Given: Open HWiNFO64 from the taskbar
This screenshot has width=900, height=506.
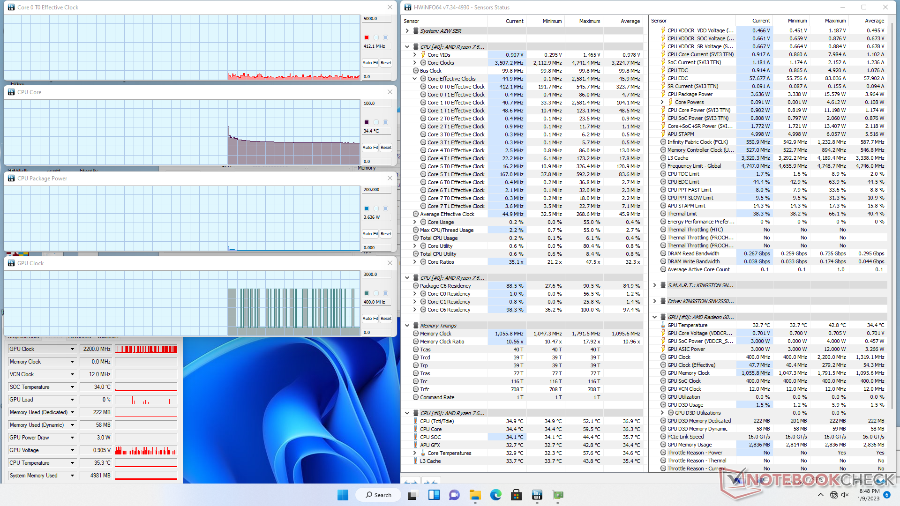Looking at the screenshot, I should [x=537, y=495].
